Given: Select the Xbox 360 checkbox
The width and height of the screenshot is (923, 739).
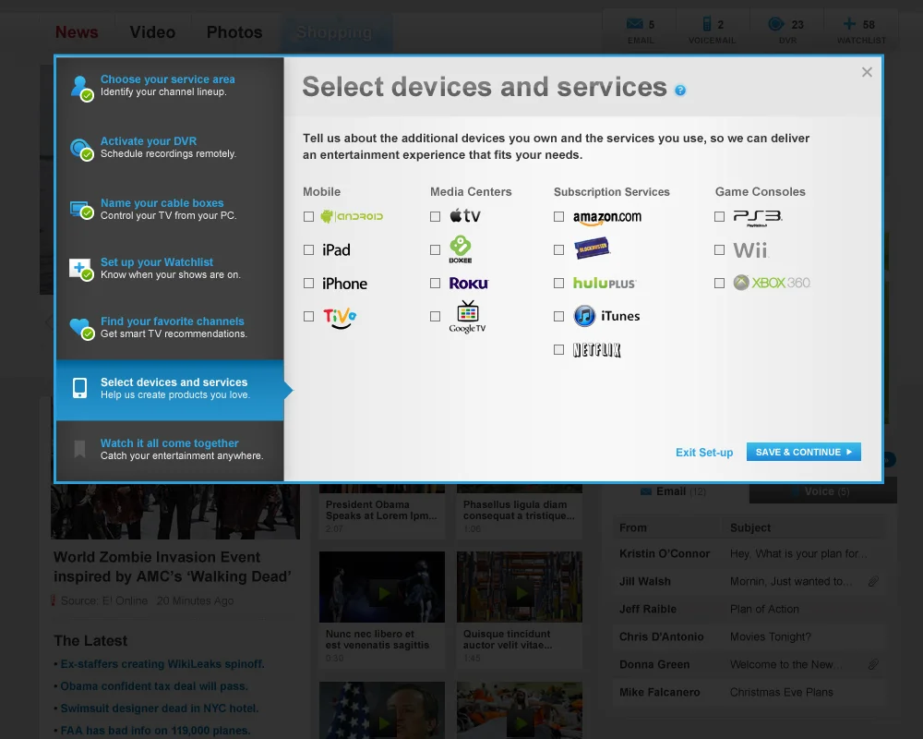Looking at the screenshot, I should click(719, 284).
